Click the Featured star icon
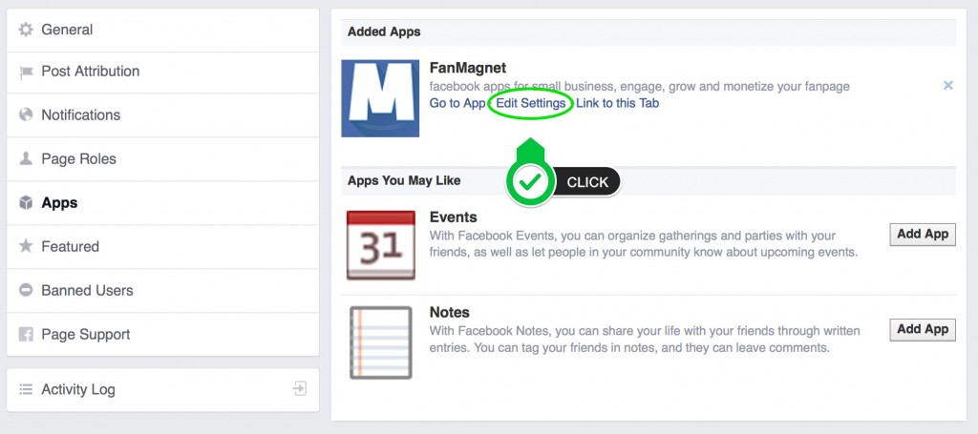 [26, 246]
